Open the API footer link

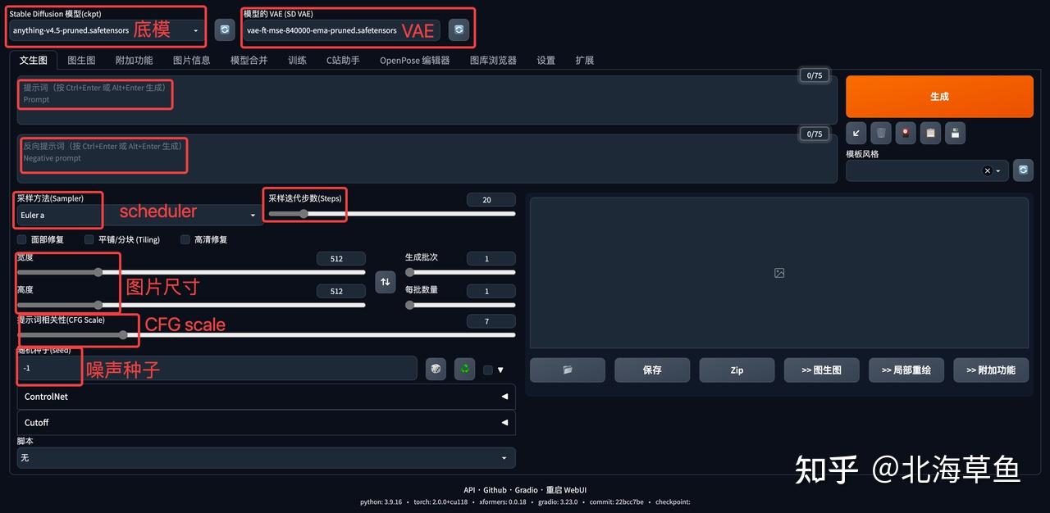pyautogui.click(x=469, y=490)
